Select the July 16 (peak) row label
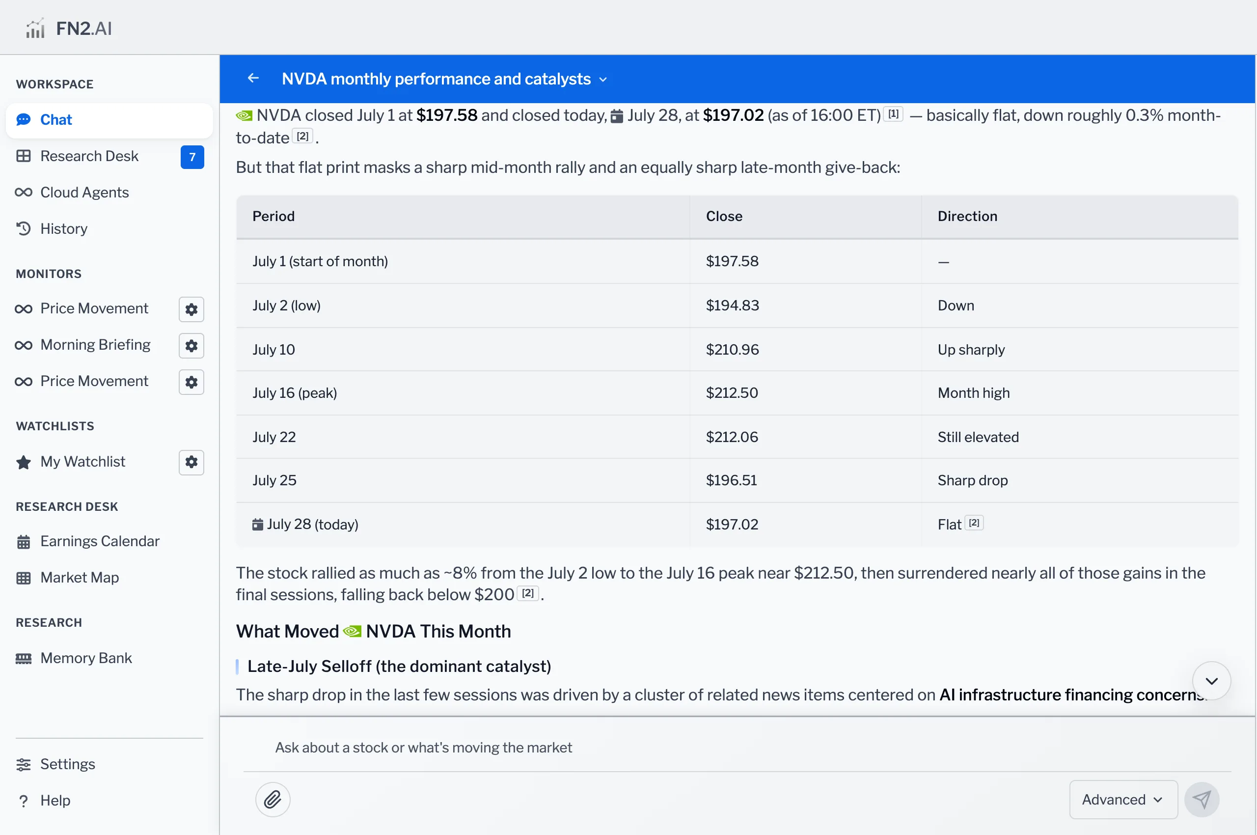 (x=295, y=392)
